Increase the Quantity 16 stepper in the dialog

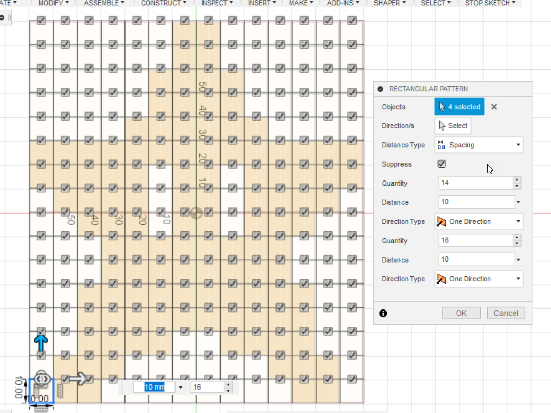(x=517, y=238)
